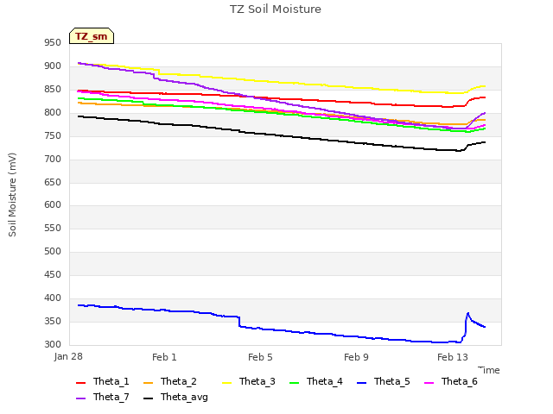Click the Feb 13 x-axis tick label

click(453, 357)
